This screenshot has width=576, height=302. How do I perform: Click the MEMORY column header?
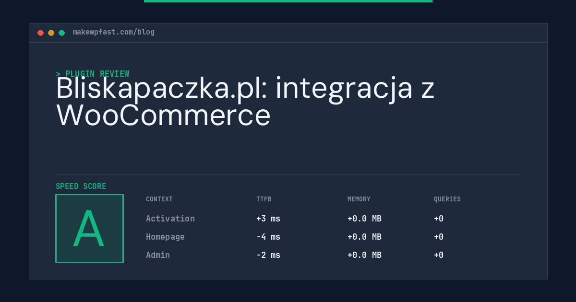(359, 199)
